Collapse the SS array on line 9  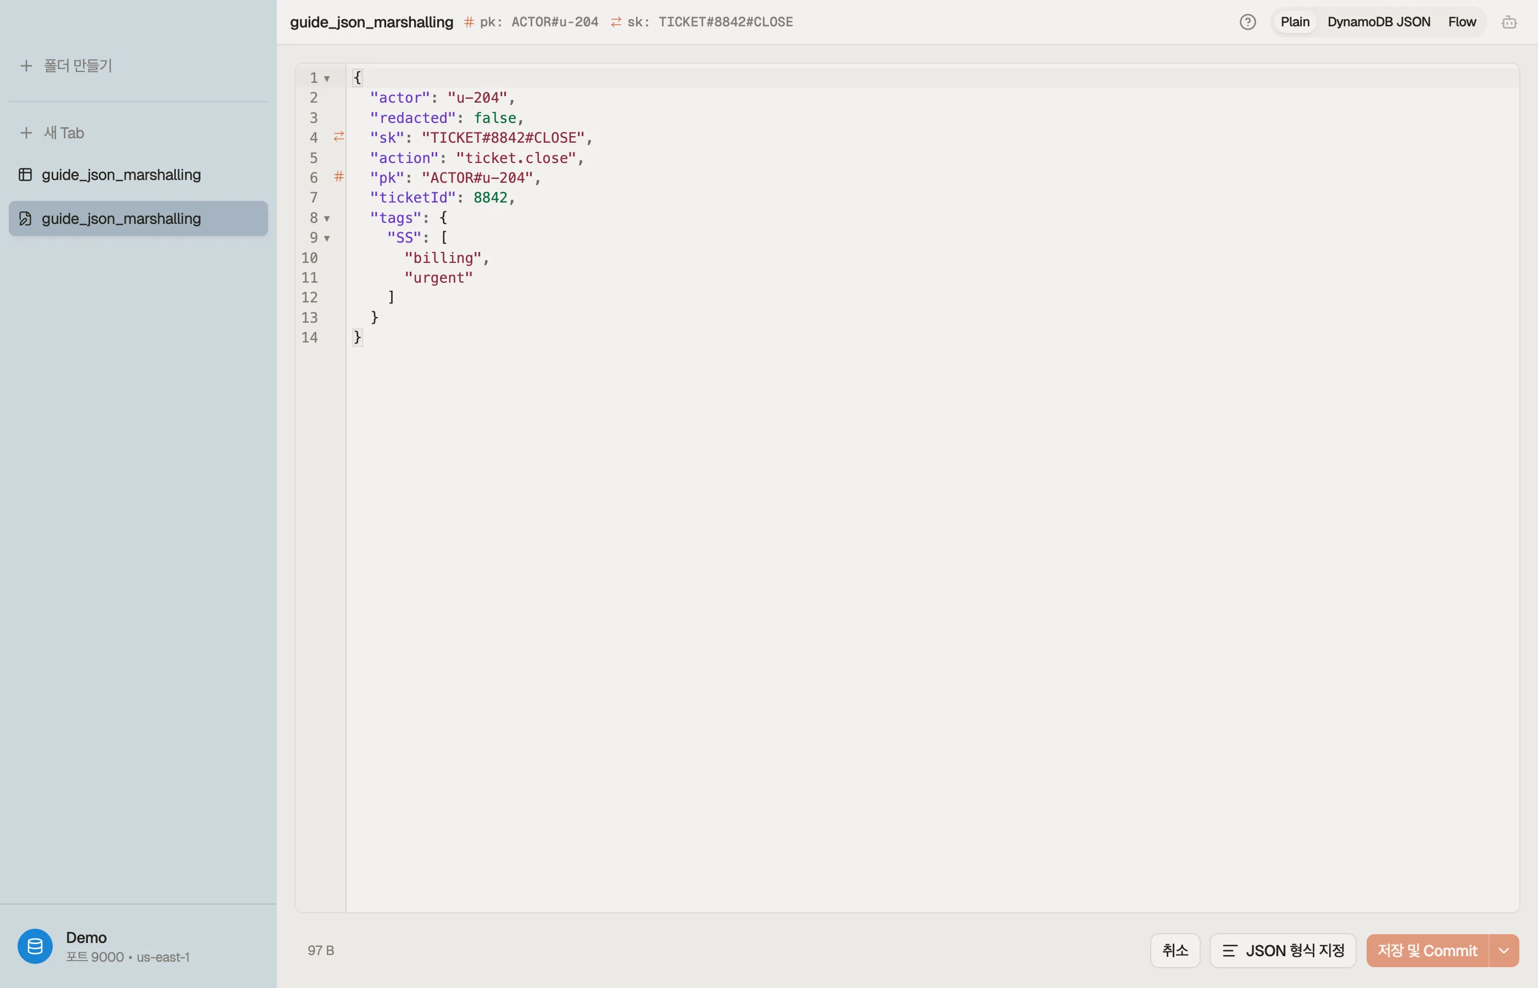click(327, 239)
